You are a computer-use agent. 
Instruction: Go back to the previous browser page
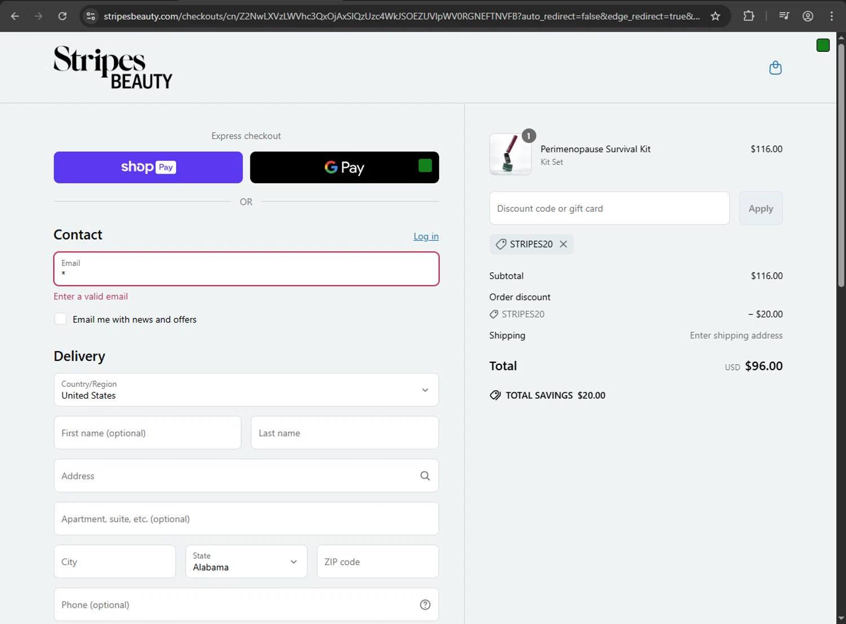15,16
